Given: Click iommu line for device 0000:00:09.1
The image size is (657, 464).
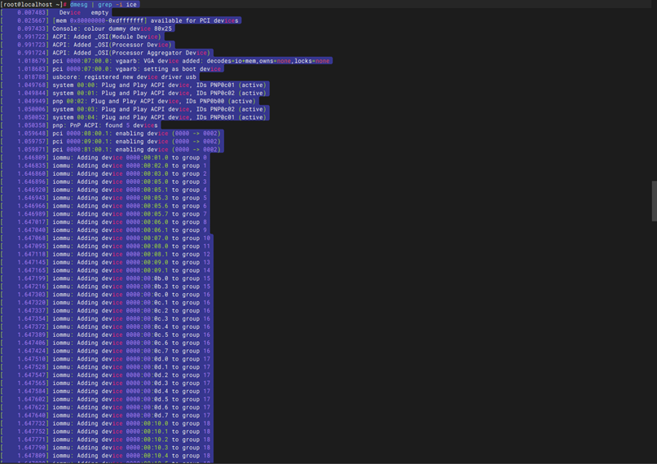Looking at the screenshot, I should [107, 270].
